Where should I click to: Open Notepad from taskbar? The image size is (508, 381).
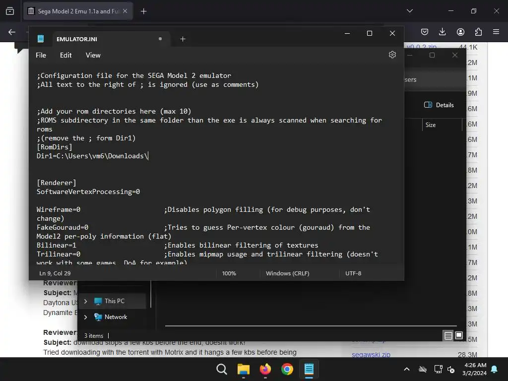point(309,369)
